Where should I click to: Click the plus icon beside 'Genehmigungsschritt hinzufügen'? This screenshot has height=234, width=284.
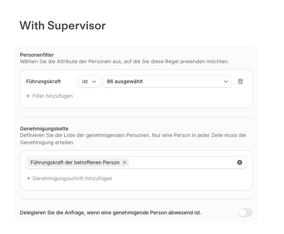[29, 178]
